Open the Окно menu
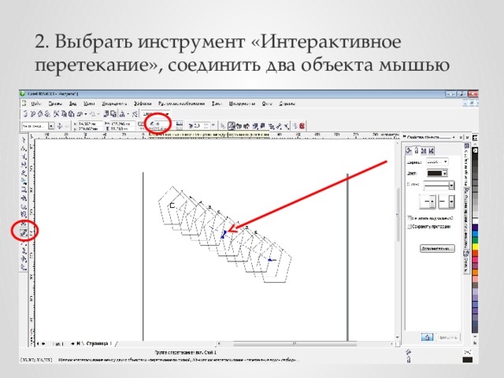The image size is (504, 378). coord(267,104)
